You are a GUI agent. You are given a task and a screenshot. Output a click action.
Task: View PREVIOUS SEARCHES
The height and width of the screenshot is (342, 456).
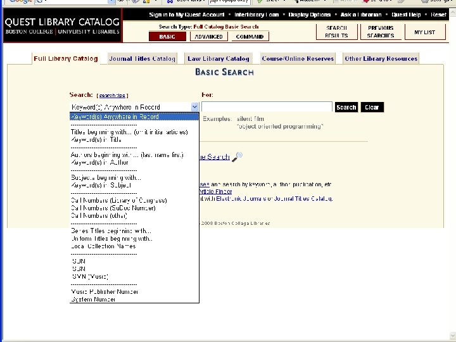[381, 32]
